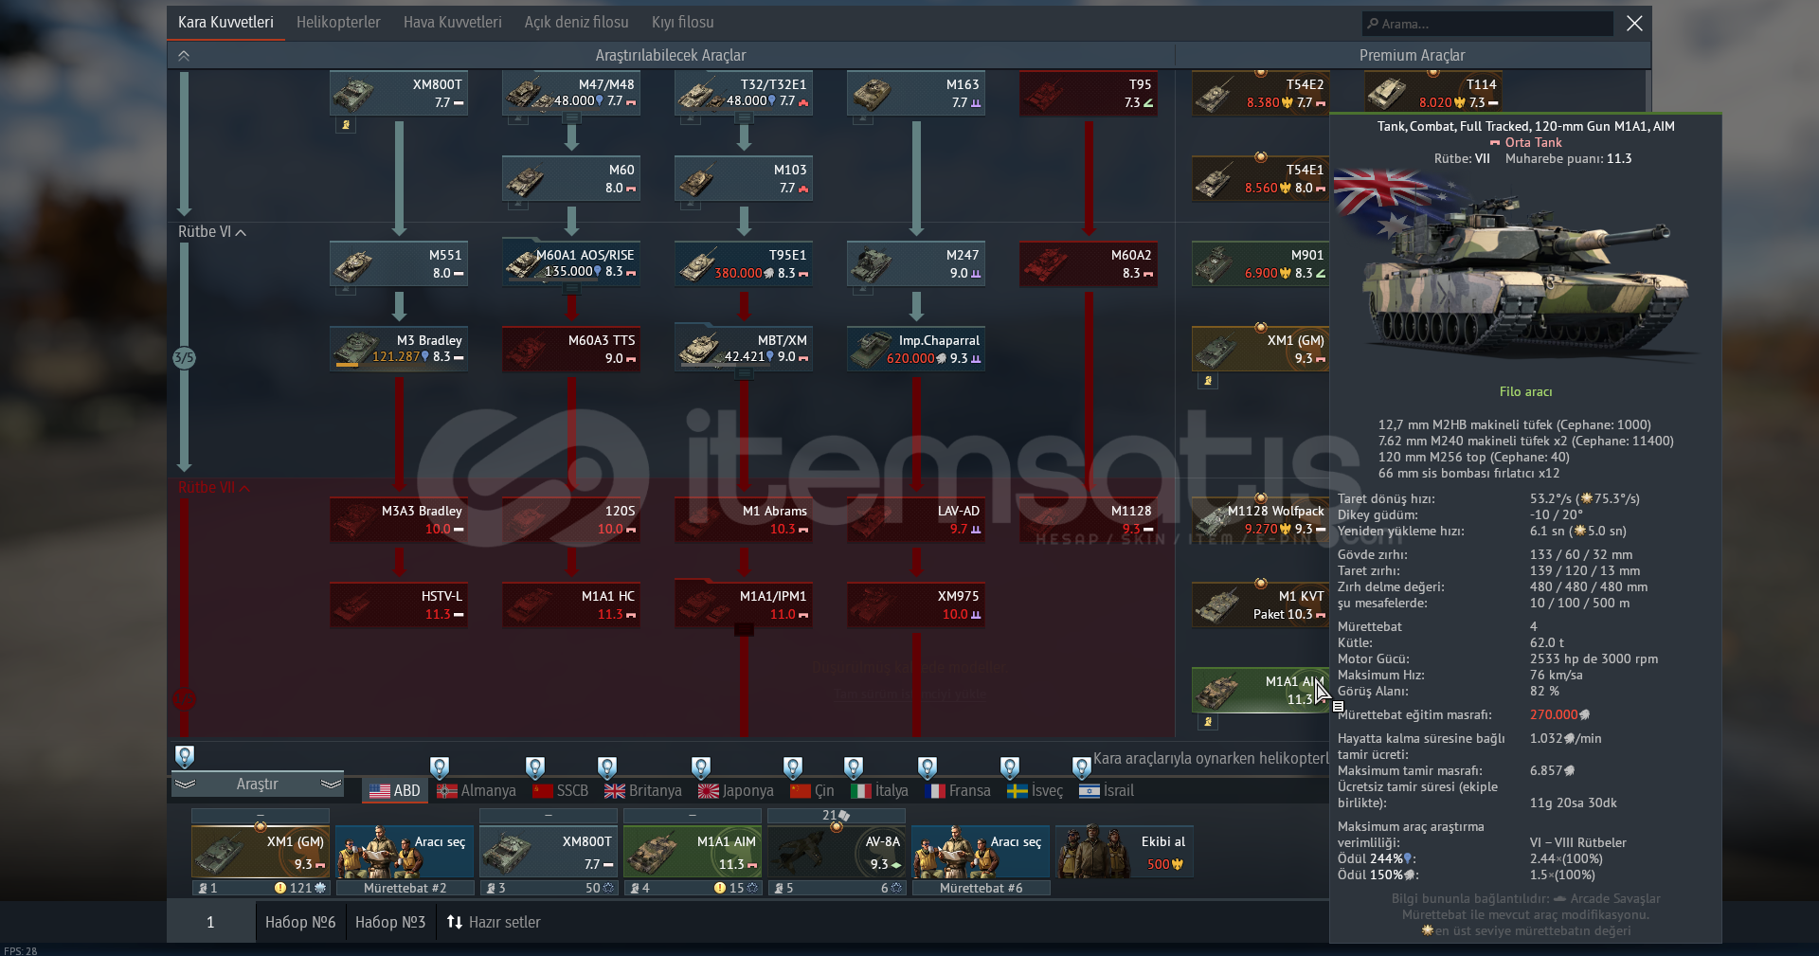
Task: Select the M3A3 Bradley card
Action: coord(399,519)
